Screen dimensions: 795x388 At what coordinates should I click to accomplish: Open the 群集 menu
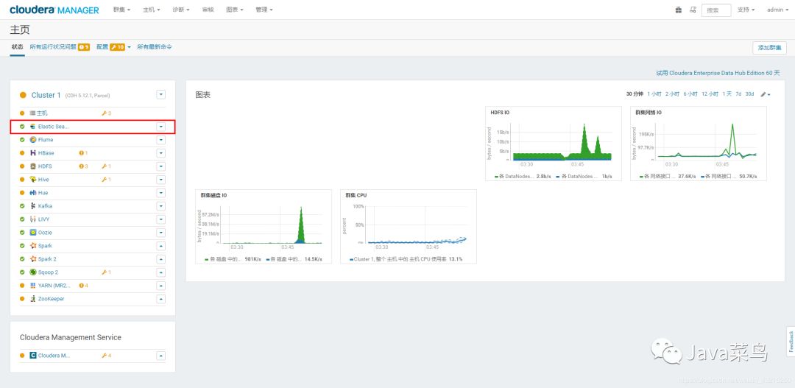click(x=121, y=10)
